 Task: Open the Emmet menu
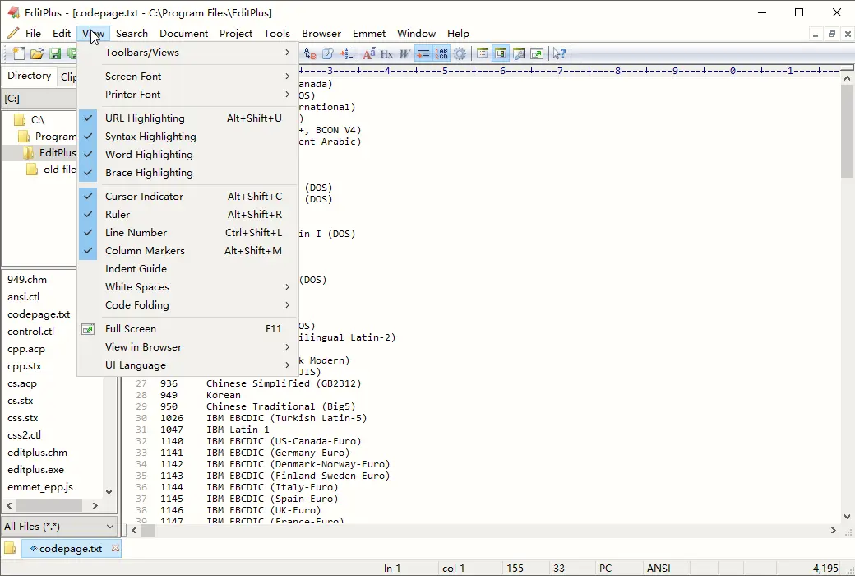coord(369,33)
